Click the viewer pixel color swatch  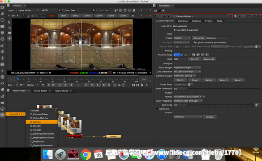pyautogui.click(x=110, y=73)
